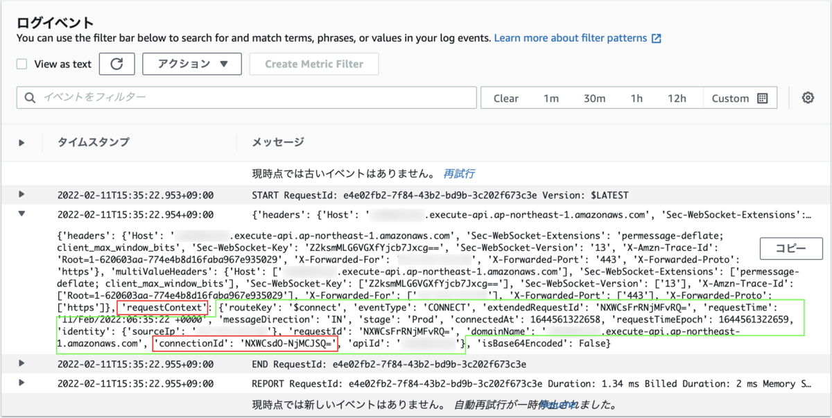Select timestamp 2022-02-11T15:35:22.954+09:00
This screenshot has height=418, width=832.
click(x=135, y=215)
